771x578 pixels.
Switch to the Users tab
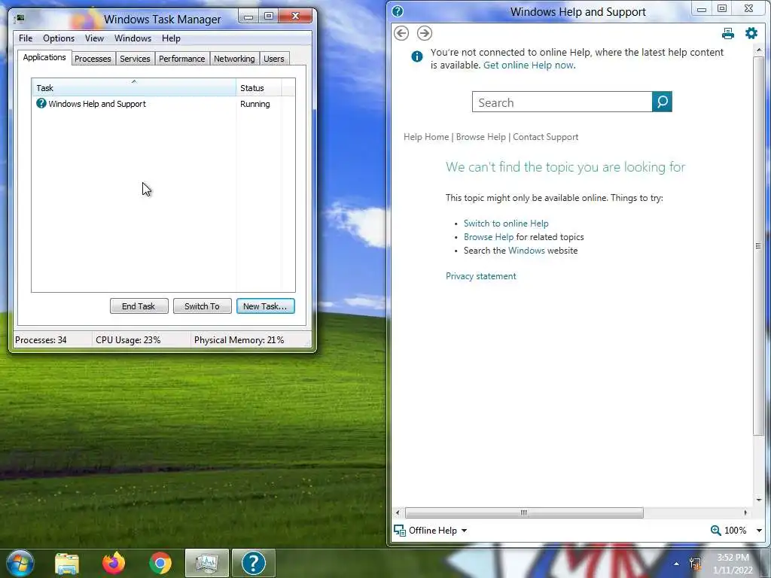pos(273,59)
